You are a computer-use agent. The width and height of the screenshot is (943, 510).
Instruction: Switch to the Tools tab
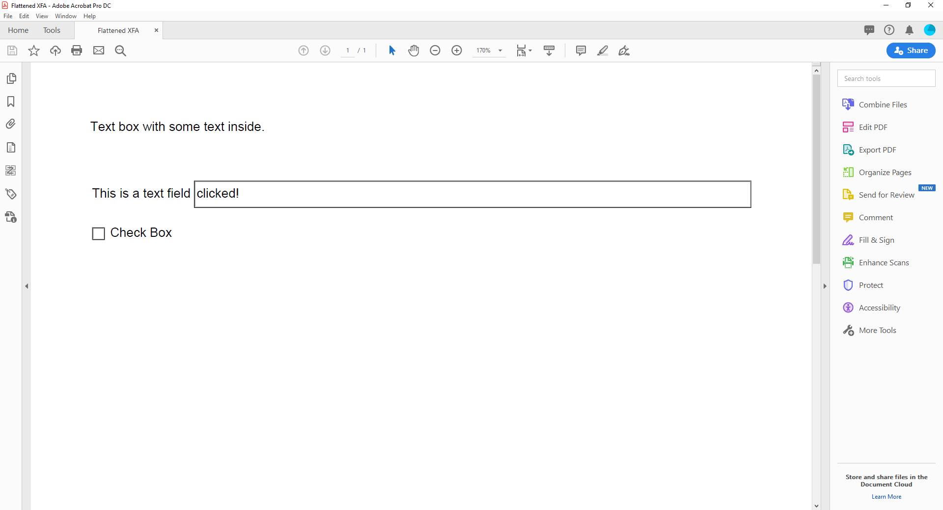[52, 30]
